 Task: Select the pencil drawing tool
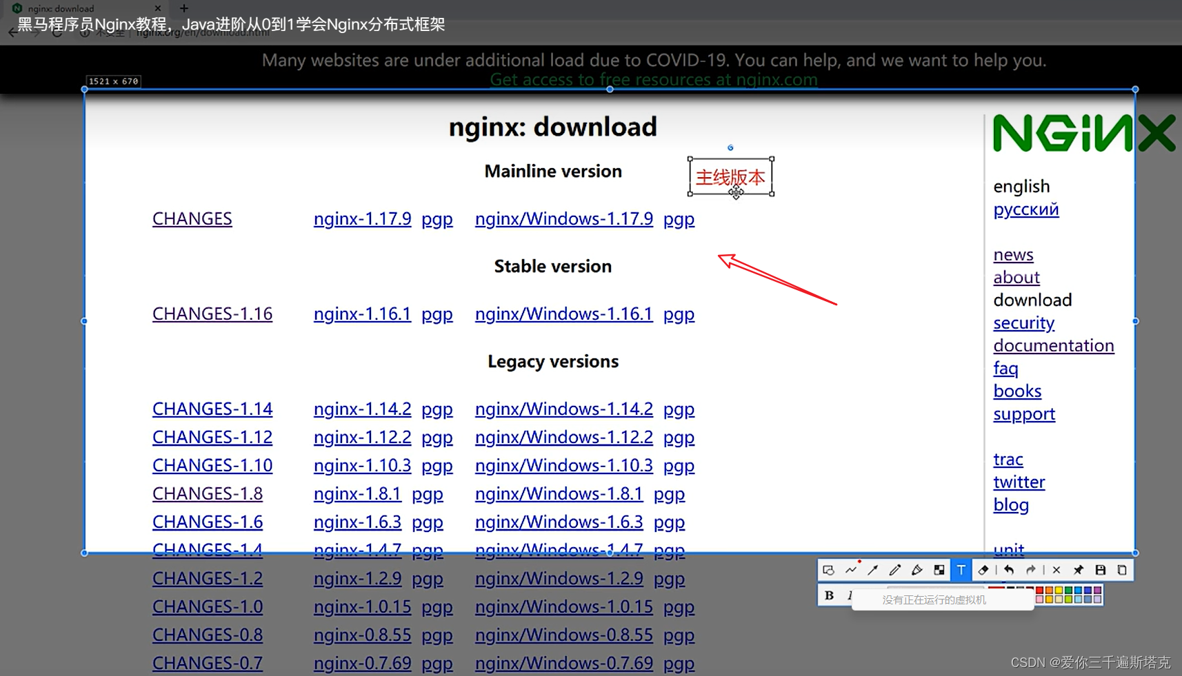(x=894, y=570)
